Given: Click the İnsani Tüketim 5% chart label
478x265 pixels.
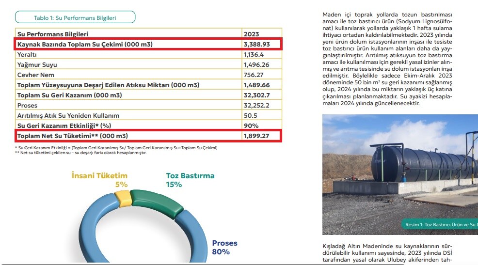Looking at the screenshot, I should coord(99,180).
